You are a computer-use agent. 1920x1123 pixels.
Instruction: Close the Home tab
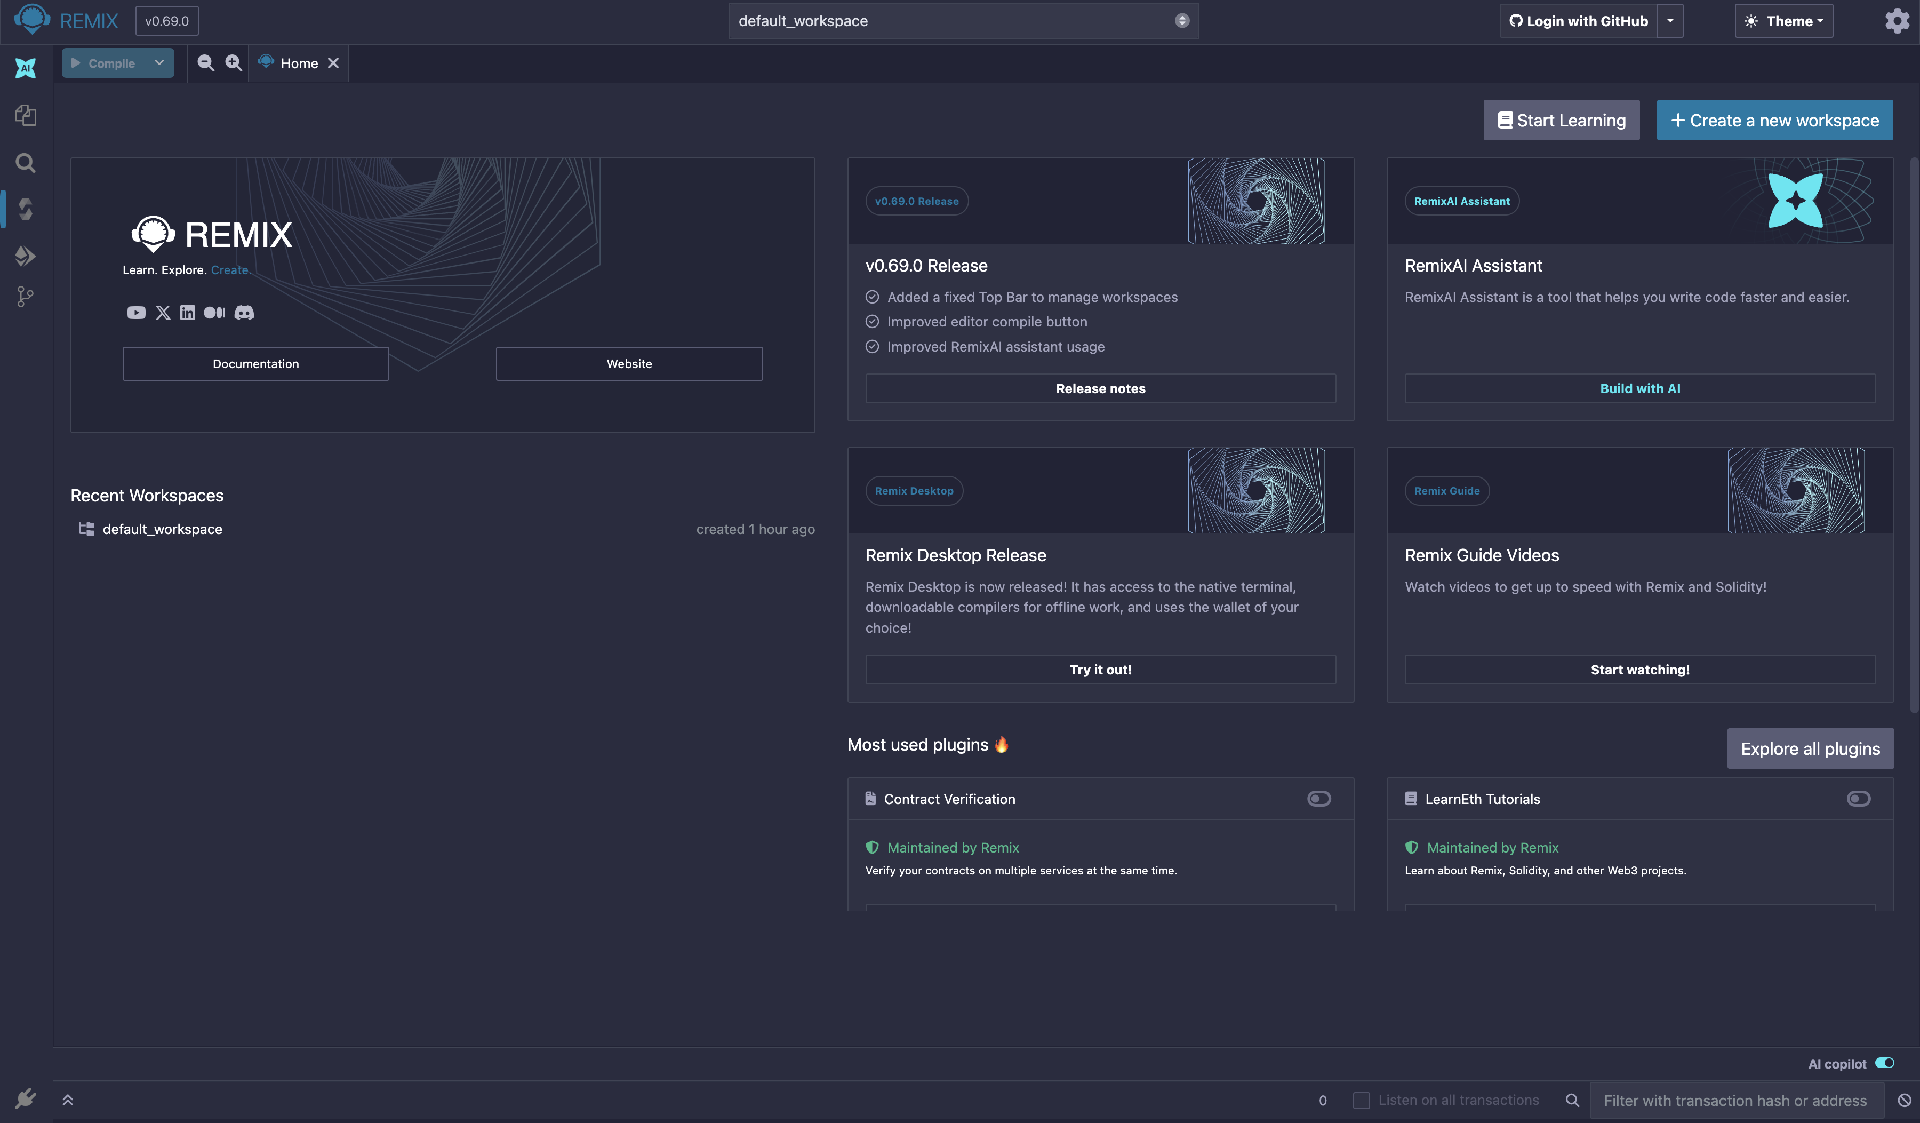click(x=333, y=63)
